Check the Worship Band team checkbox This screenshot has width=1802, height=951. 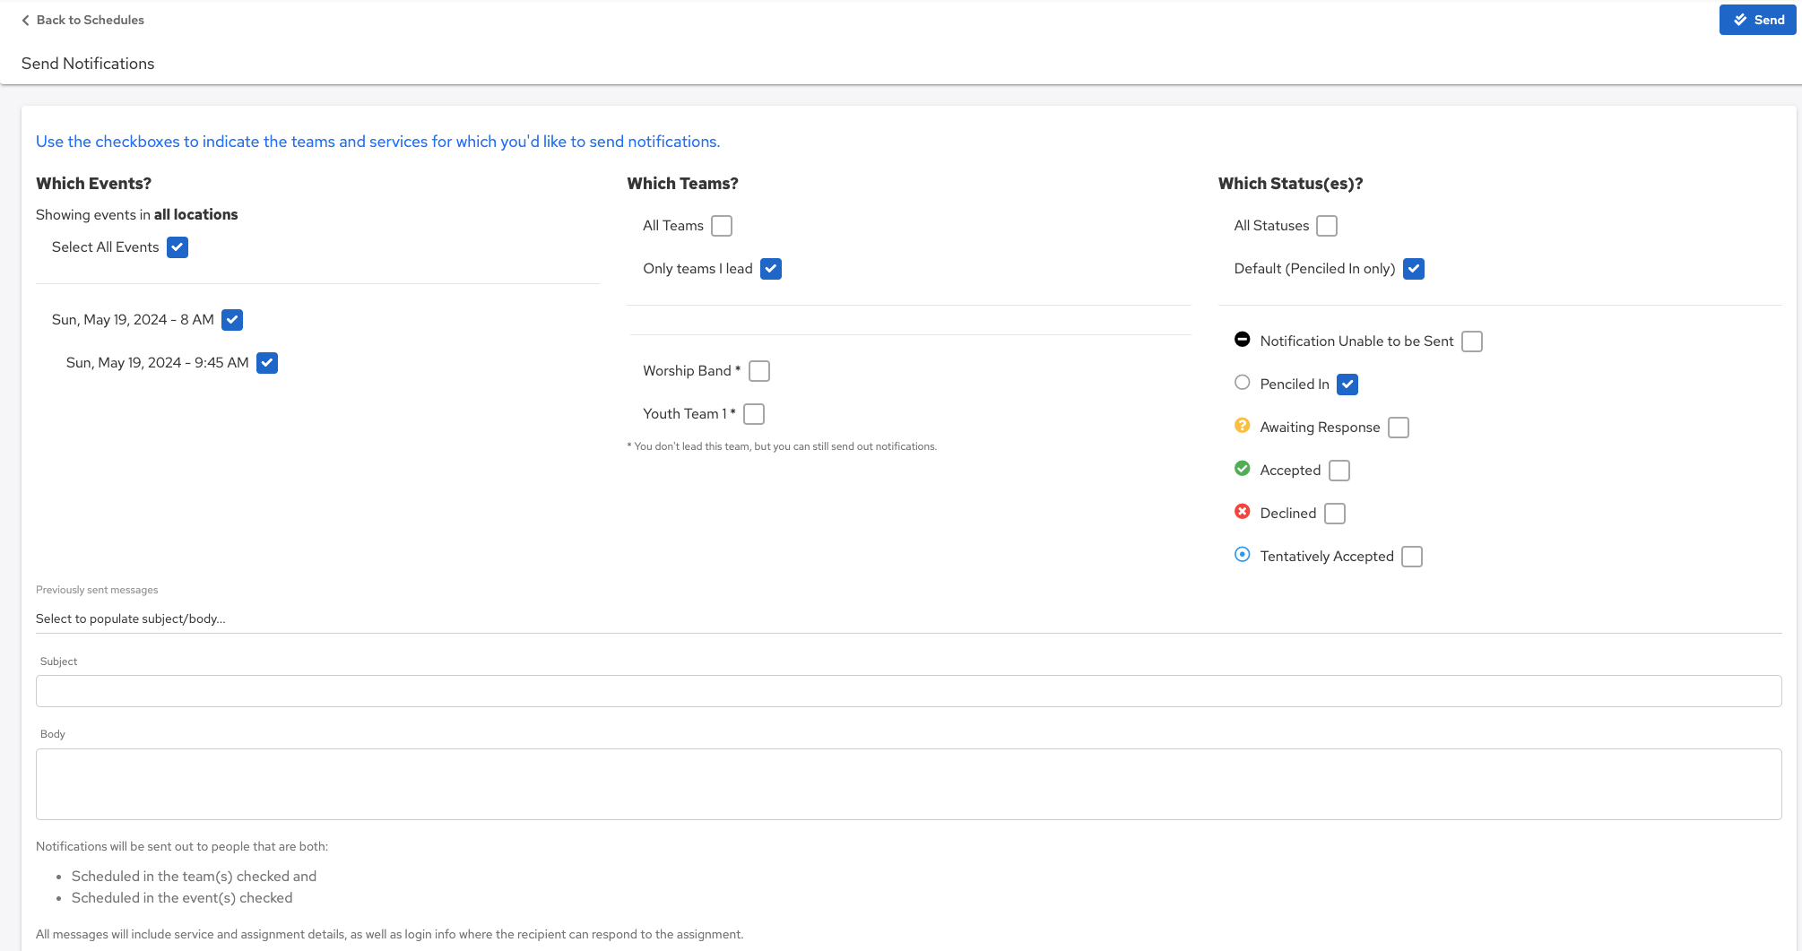coord(759,371)
